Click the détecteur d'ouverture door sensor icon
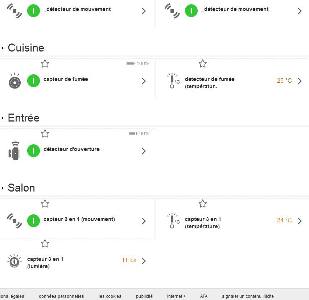This screenshot has height=300, width=309. [x=14, y=151]
